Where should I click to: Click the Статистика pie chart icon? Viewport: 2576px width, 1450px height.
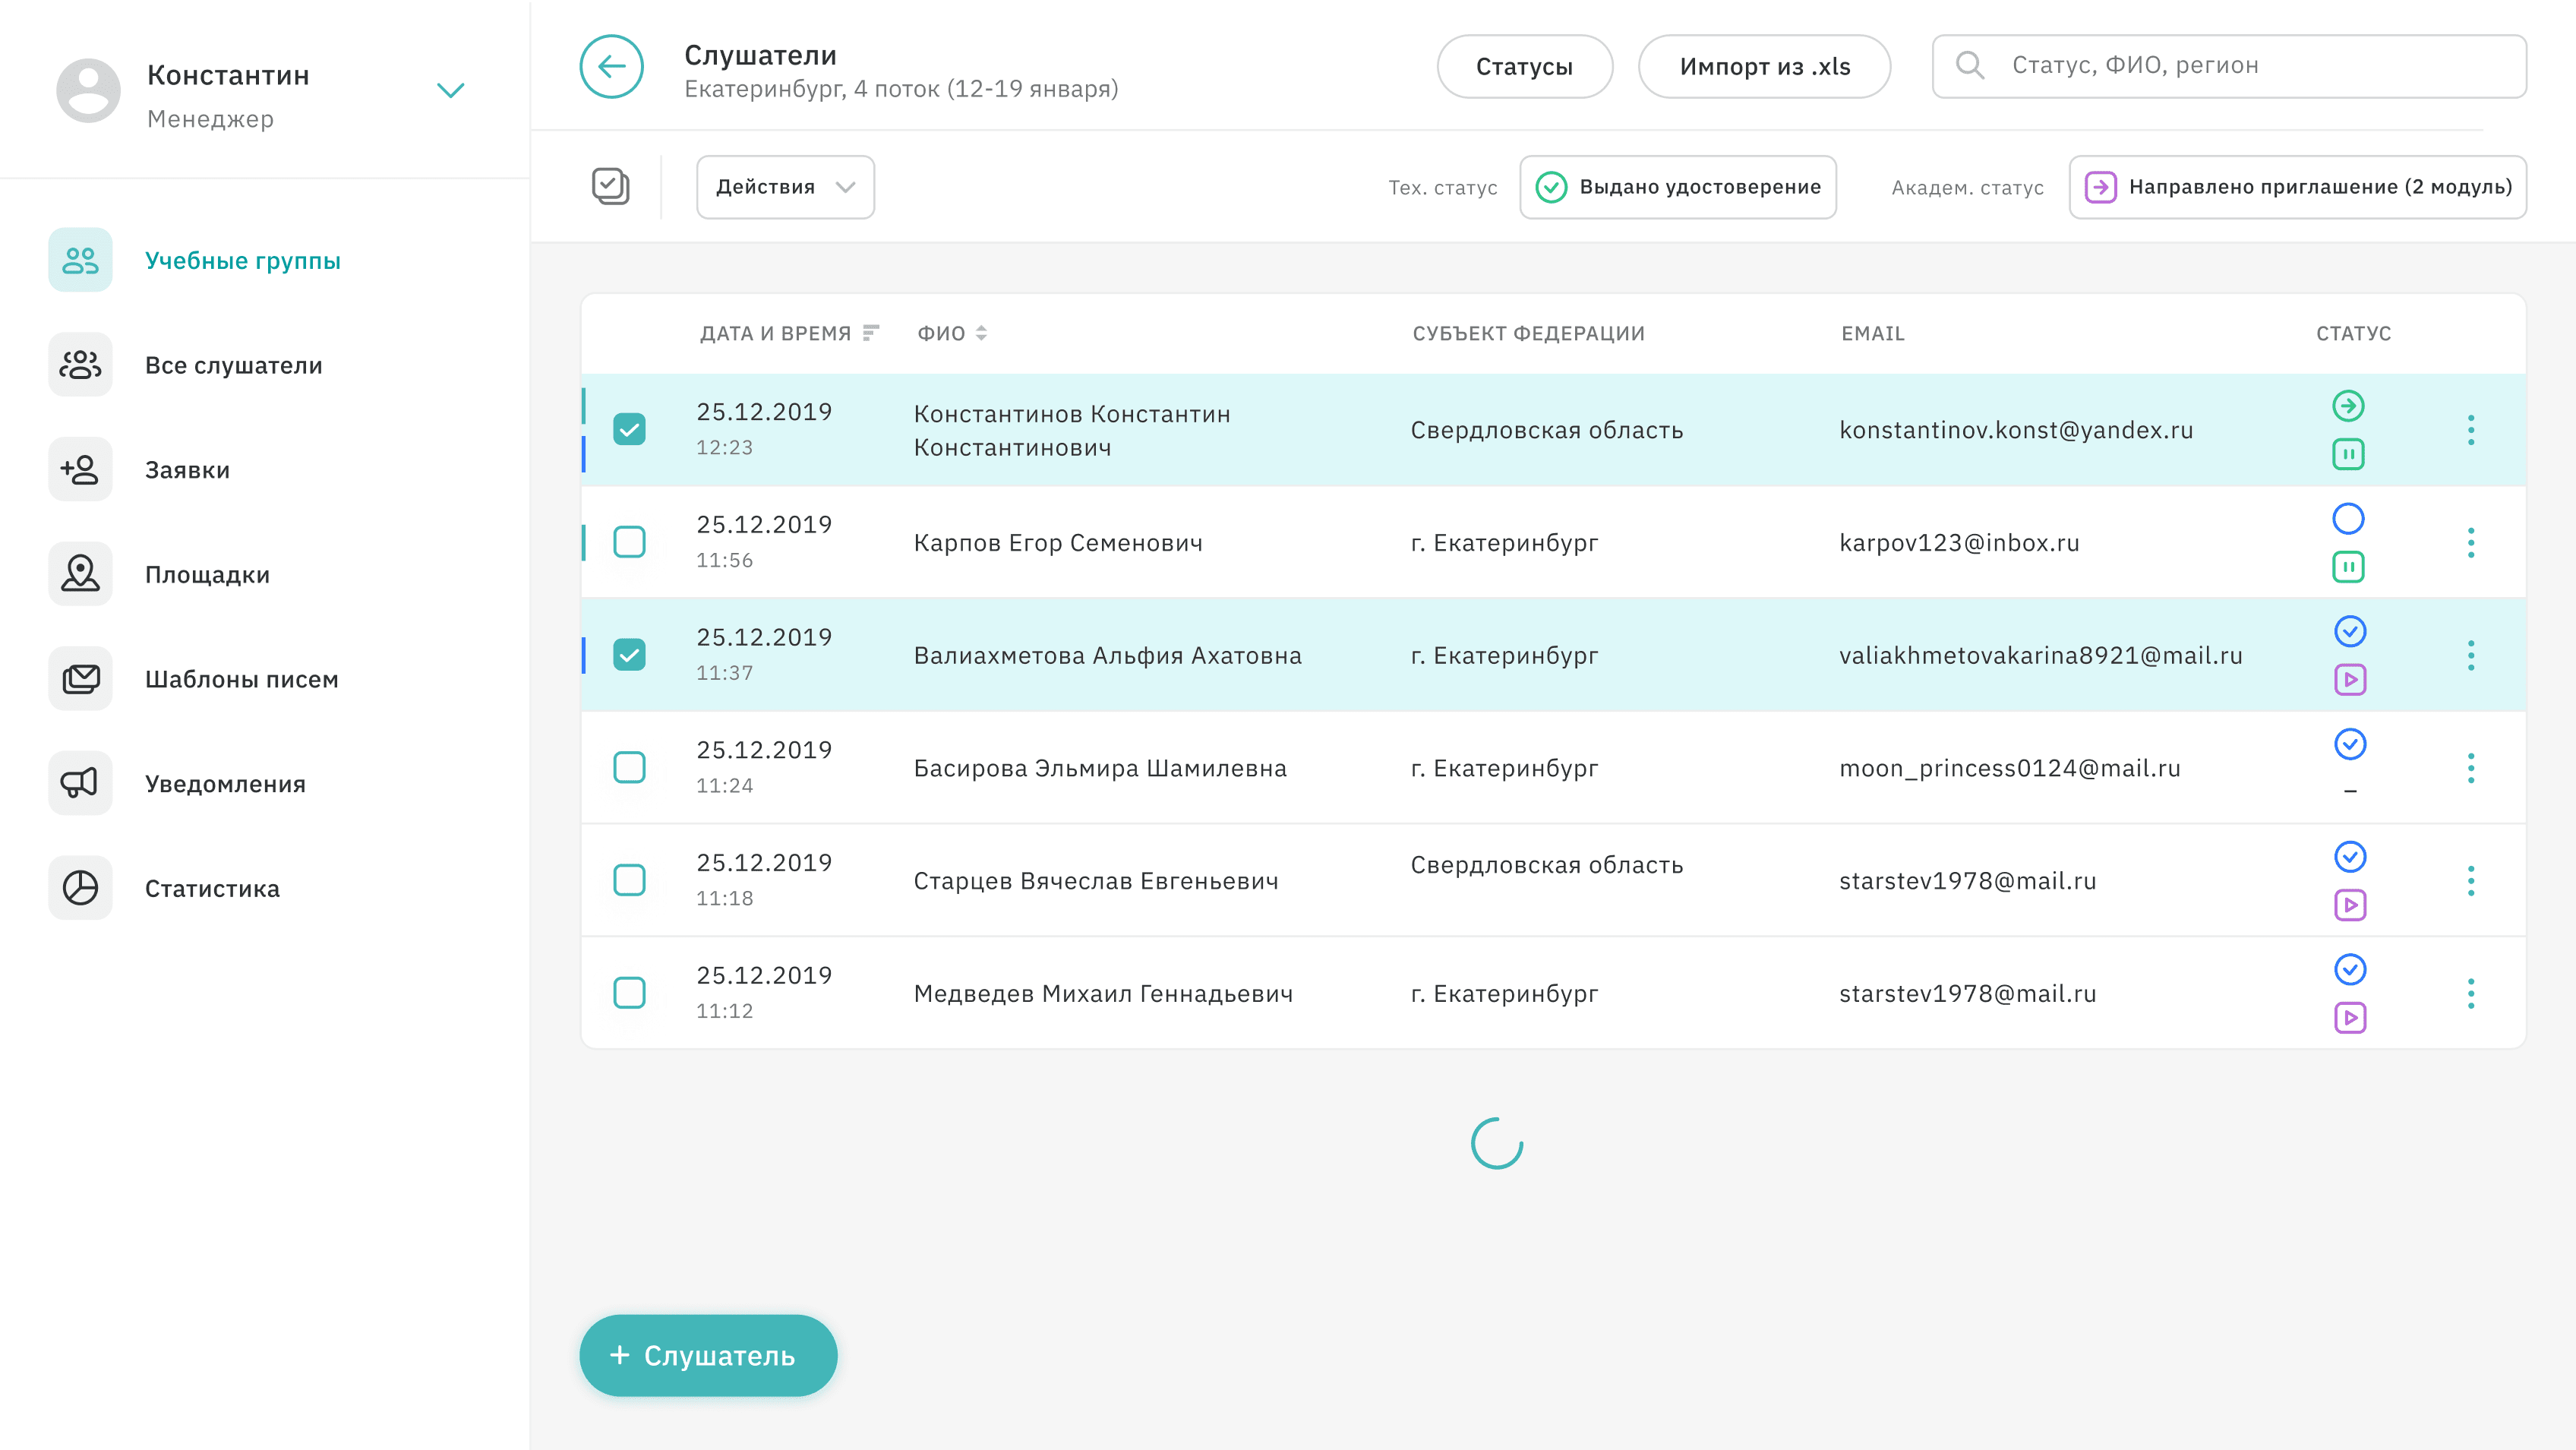80,888
